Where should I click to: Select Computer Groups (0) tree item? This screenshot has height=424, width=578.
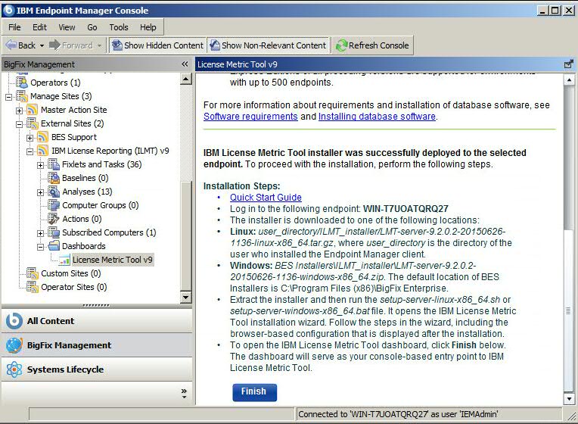coord(101,205)
